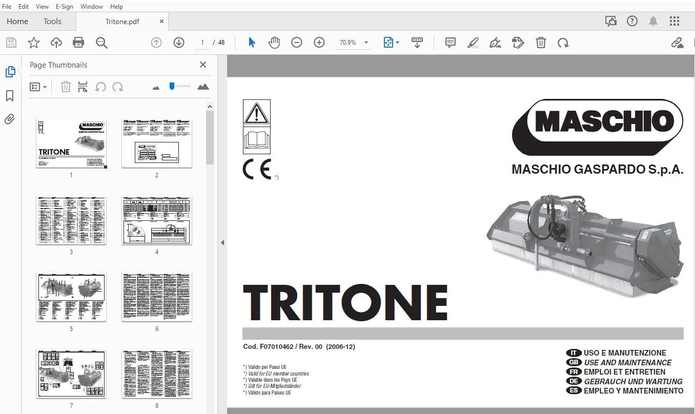Expand the fit page options dropdown arrow

coord(398,43)
